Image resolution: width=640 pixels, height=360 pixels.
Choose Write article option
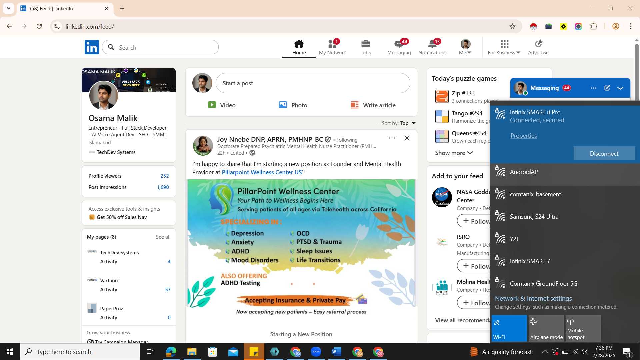click(373, 105)
